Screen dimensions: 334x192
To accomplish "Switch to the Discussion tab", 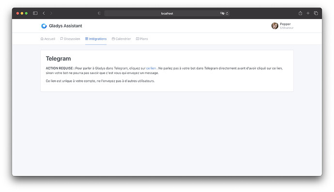I will click(x=70, y=39).
